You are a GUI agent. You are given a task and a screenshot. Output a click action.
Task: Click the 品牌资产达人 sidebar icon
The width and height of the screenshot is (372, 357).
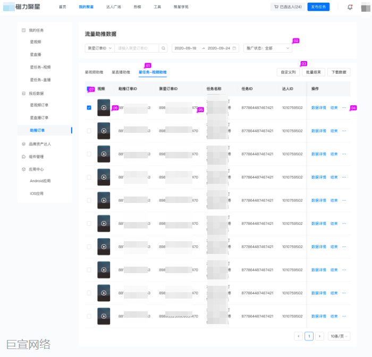[x=23, y=144]
